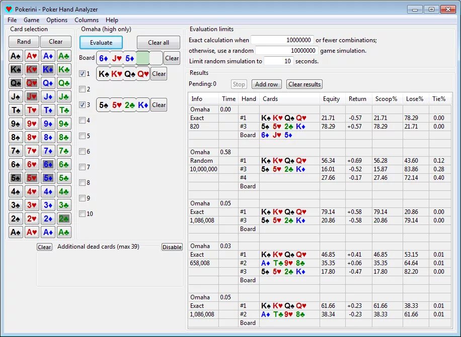Click the Clear results button

pyautogui.click(x=304, y=84)
